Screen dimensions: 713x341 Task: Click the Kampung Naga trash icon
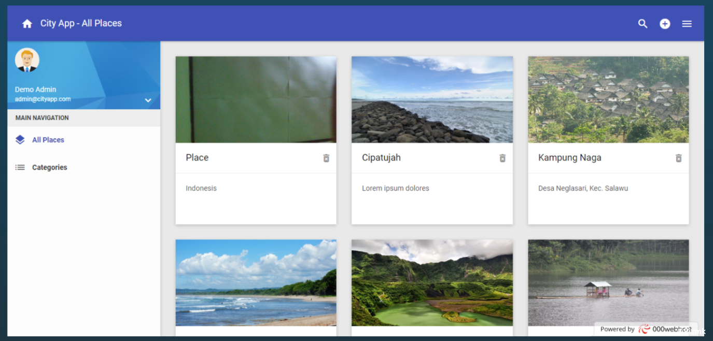[x=678, y=158]
